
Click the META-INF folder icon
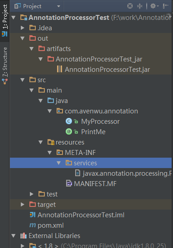60,153
